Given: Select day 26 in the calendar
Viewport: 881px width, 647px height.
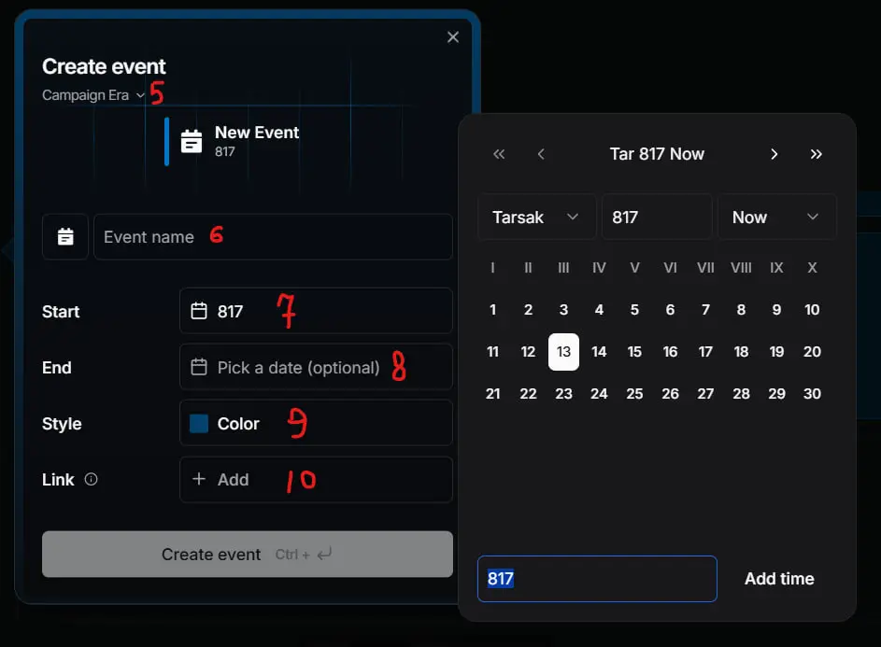Looking at the screenshot, I should (670, 394).
